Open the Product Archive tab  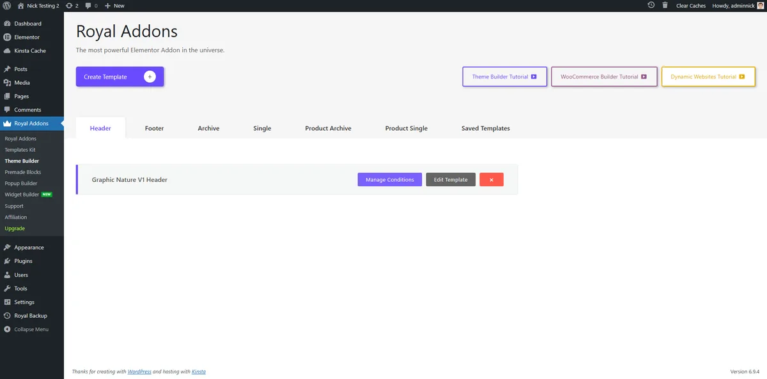coord(328,128)
